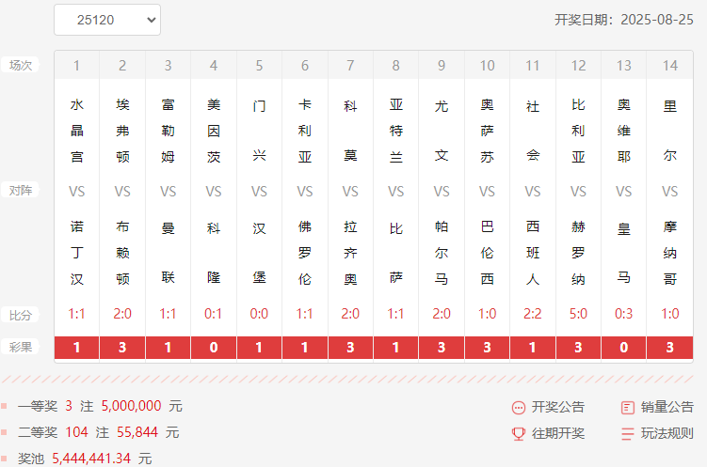Click home team 奥萨苏
This screenshot has height=467, width=707.
(487, 131)
